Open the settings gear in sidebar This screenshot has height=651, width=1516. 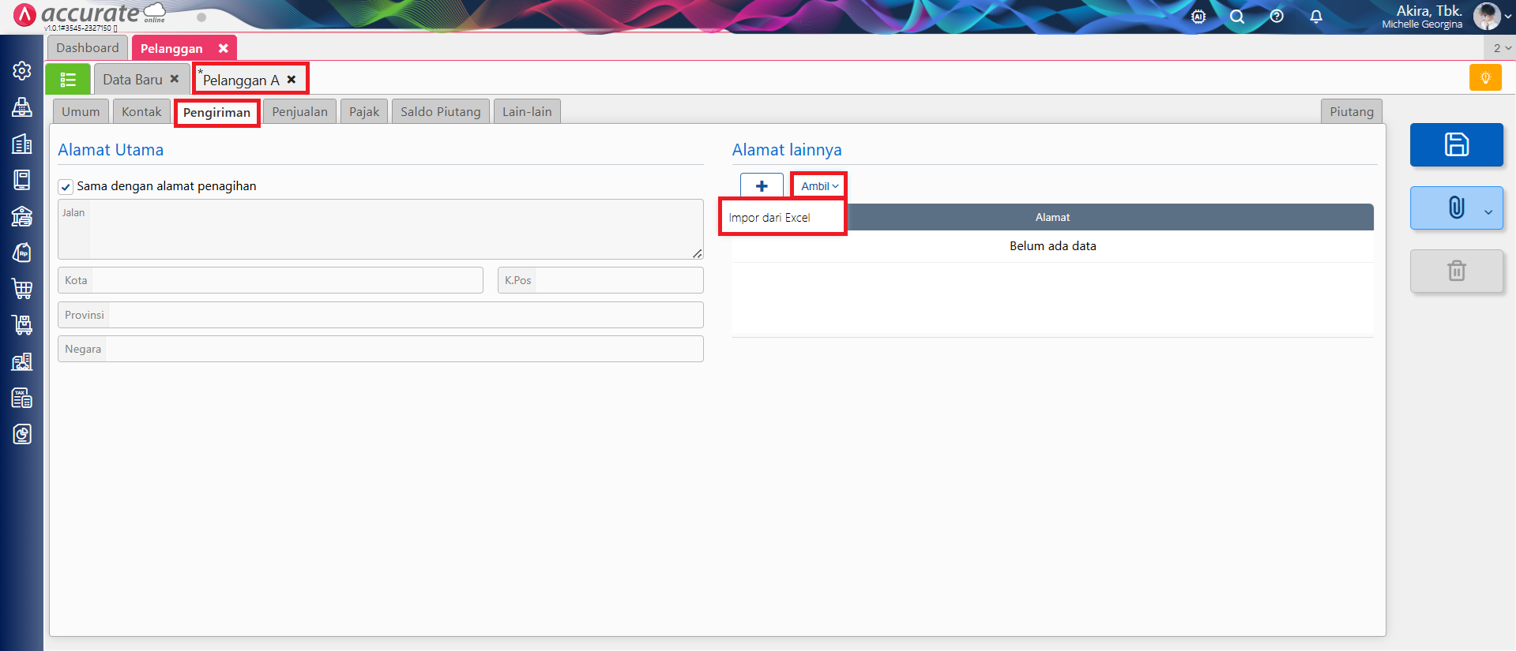coord(22,71)
